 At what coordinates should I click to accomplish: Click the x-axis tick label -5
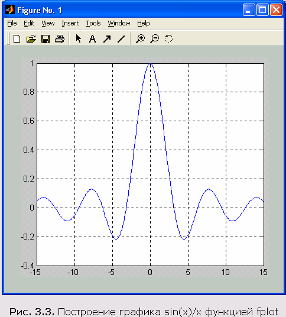pyautogui.click(x=111, y=272)
